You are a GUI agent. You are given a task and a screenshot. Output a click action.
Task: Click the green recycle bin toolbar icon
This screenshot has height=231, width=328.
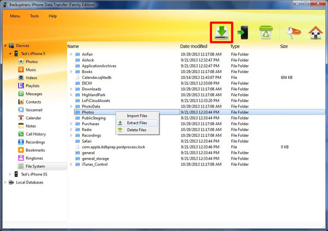(x=266, y=32)
